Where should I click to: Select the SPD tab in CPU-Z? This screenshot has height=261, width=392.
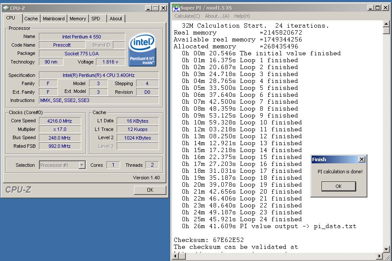click(x=96, y=19)
